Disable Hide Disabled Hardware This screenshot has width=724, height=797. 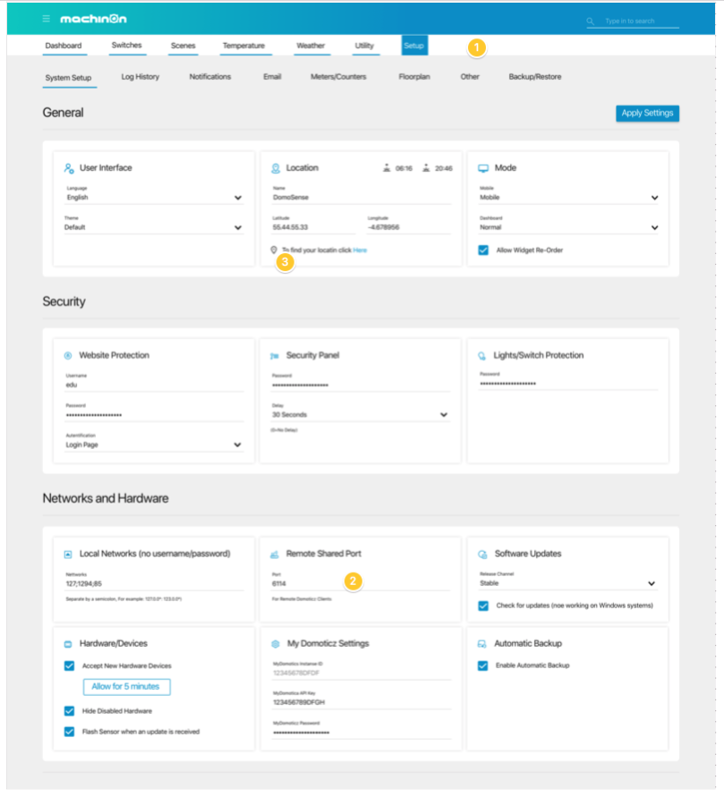69,709
